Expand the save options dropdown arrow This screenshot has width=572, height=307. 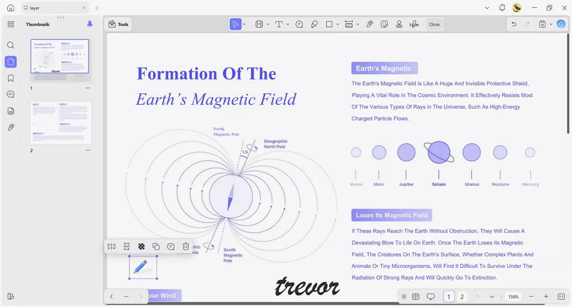coord(551,24)
